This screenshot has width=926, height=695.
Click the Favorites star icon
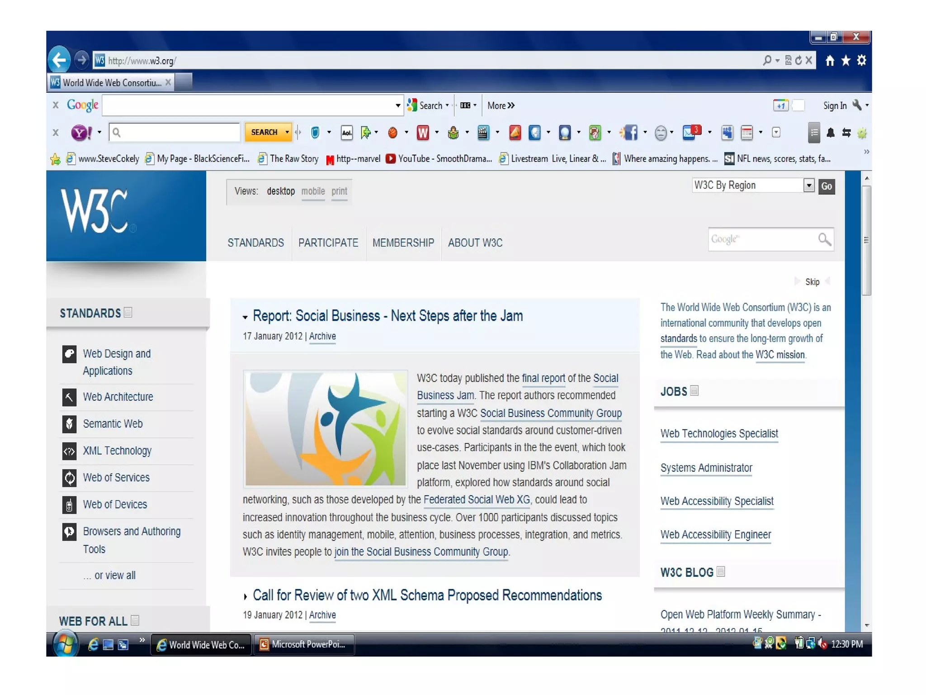point(846,61)
